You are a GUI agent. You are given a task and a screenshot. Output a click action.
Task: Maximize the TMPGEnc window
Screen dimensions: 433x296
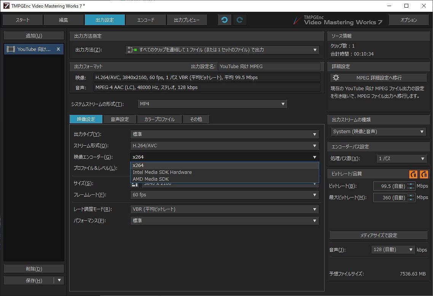406,6
